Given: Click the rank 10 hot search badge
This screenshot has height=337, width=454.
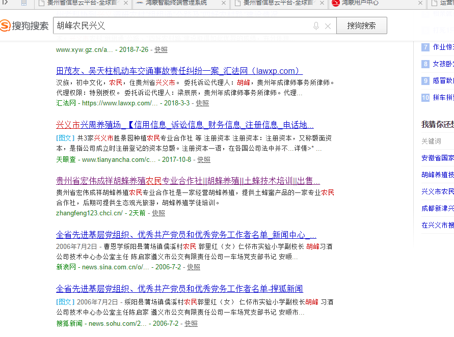Looking at the screenshot, I should click(x=425, y=98).
